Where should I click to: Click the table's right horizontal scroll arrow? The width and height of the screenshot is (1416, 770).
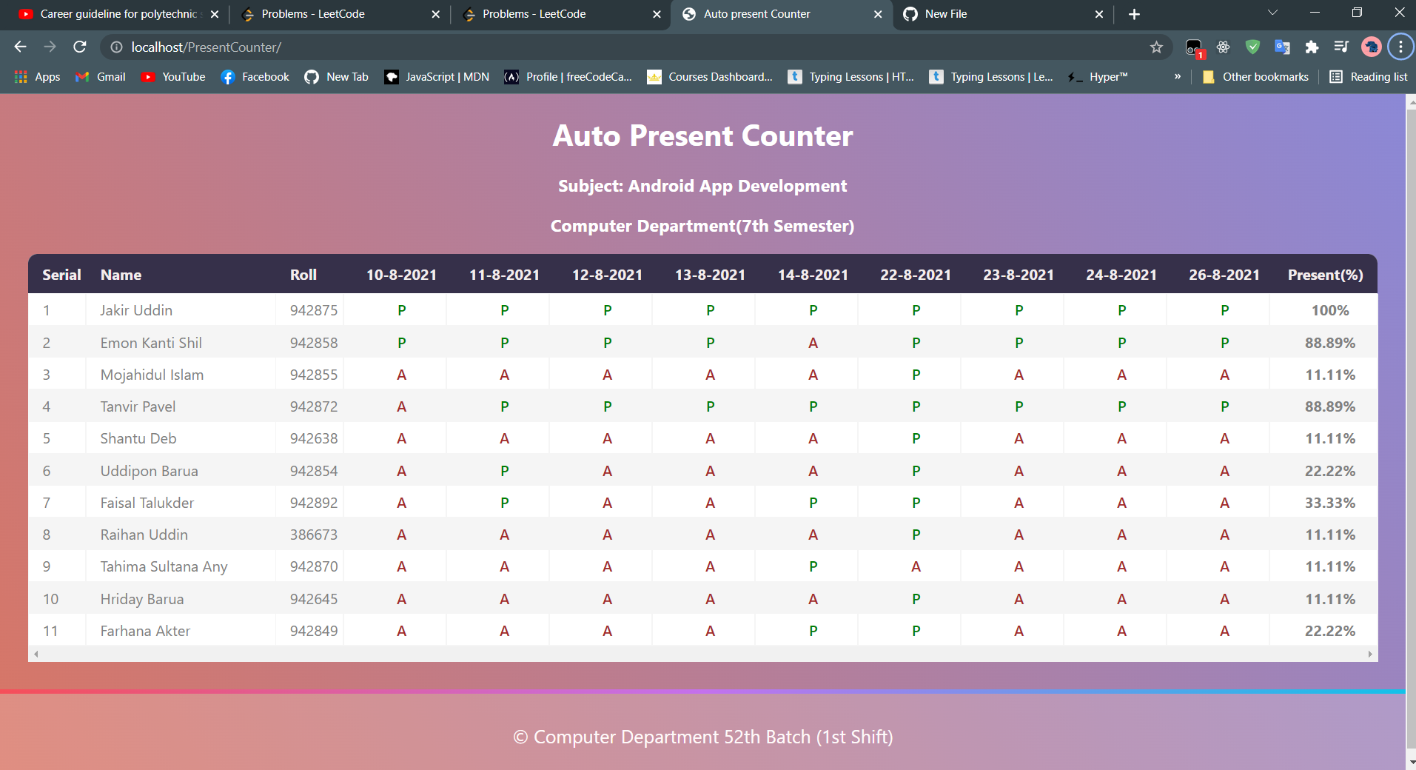pos(1370,654)
